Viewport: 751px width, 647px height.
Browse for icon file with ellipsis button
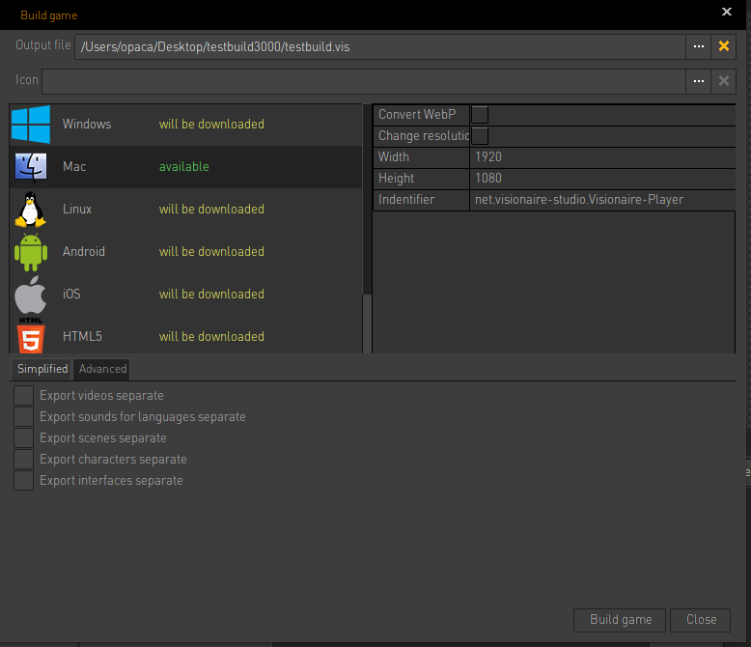coord(698,81)
